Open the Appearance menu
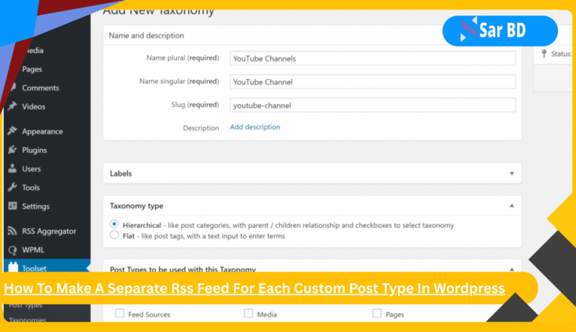 pyautogui.click(x=42, y=131)
